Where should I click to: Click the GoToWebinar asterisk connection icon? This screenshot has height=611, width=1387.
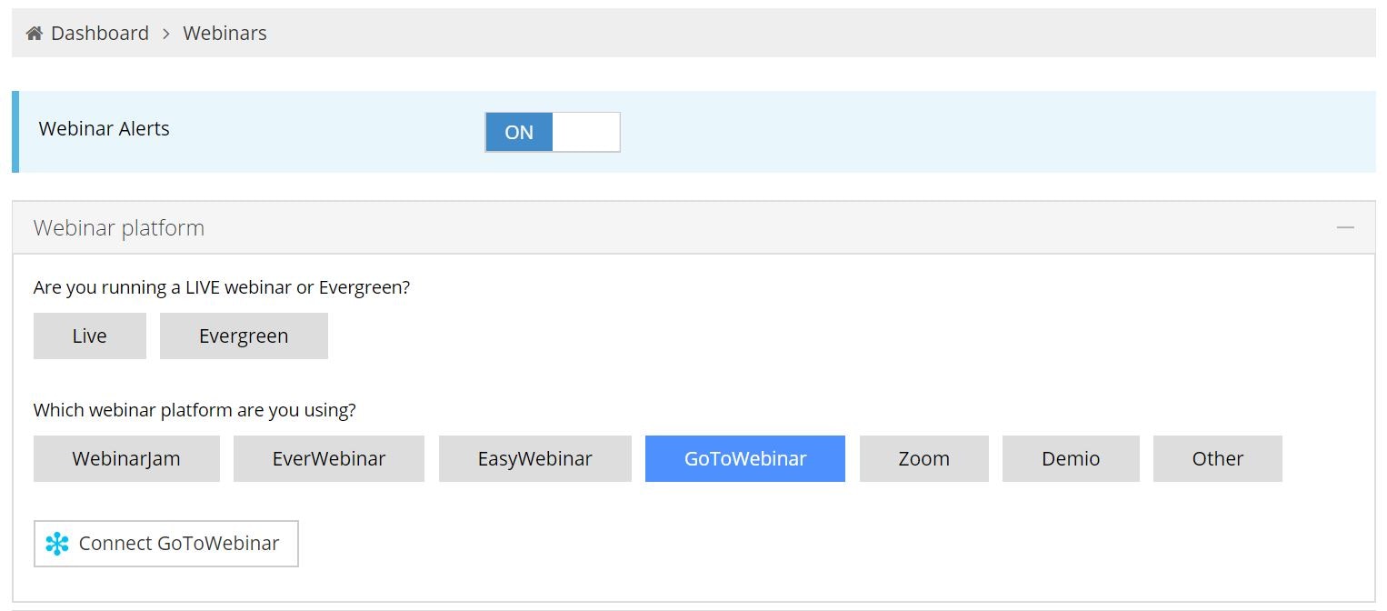tap(58, 544)
